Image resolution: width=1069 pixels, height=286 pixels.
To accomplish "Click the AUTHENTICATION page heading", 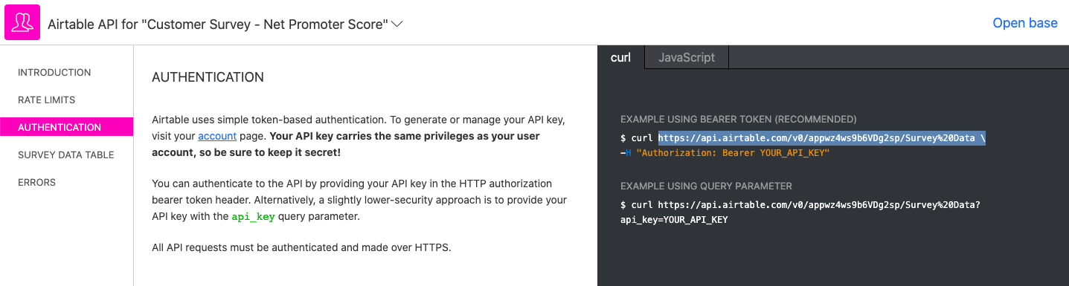I will [208, 77].
